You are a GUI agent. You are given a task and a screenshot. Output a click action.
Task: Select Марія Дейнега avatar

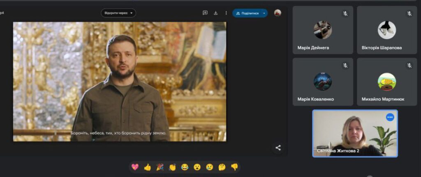coord(323,30)
